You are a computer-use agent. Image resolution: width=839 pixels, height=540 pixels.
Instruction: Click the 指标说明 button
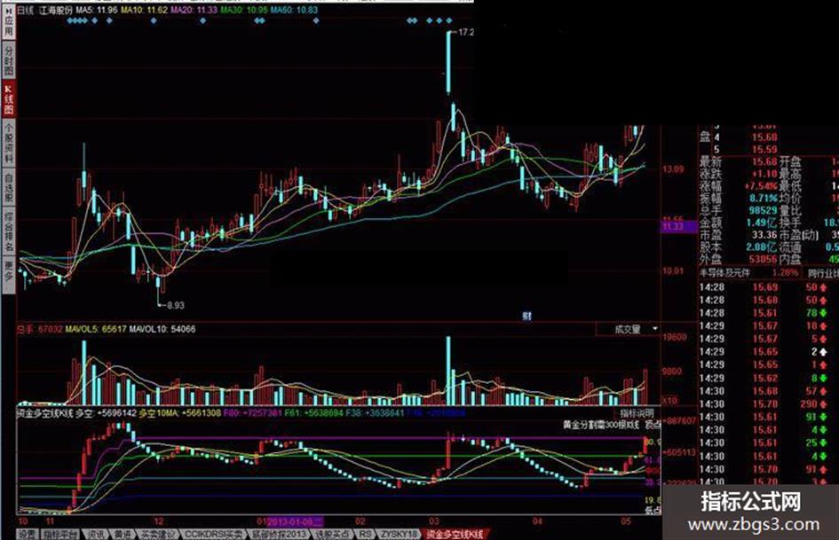click(637, 413)
